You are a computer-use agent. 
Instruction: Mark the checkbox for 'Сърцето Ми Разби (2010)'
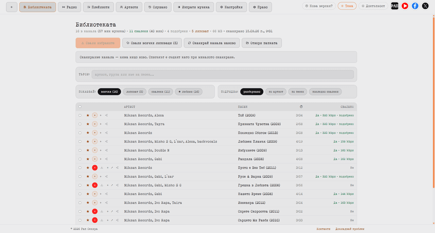(80, 220)
